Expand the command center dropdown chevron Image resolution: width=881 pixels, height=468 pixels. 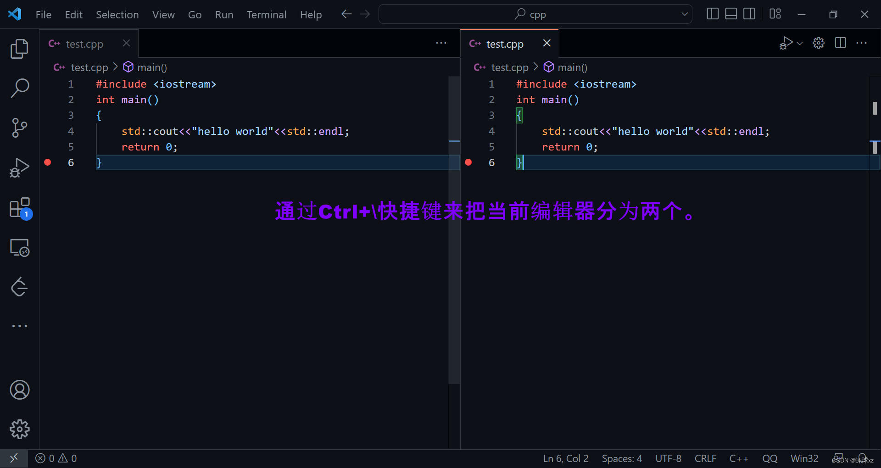coord(685,14)
